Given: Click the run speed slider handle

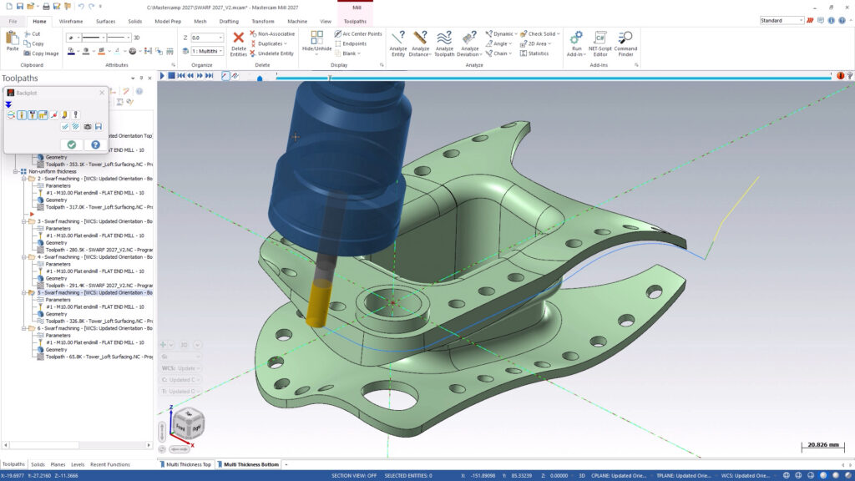Looking at the screenshot, I should tap(260, 78).
